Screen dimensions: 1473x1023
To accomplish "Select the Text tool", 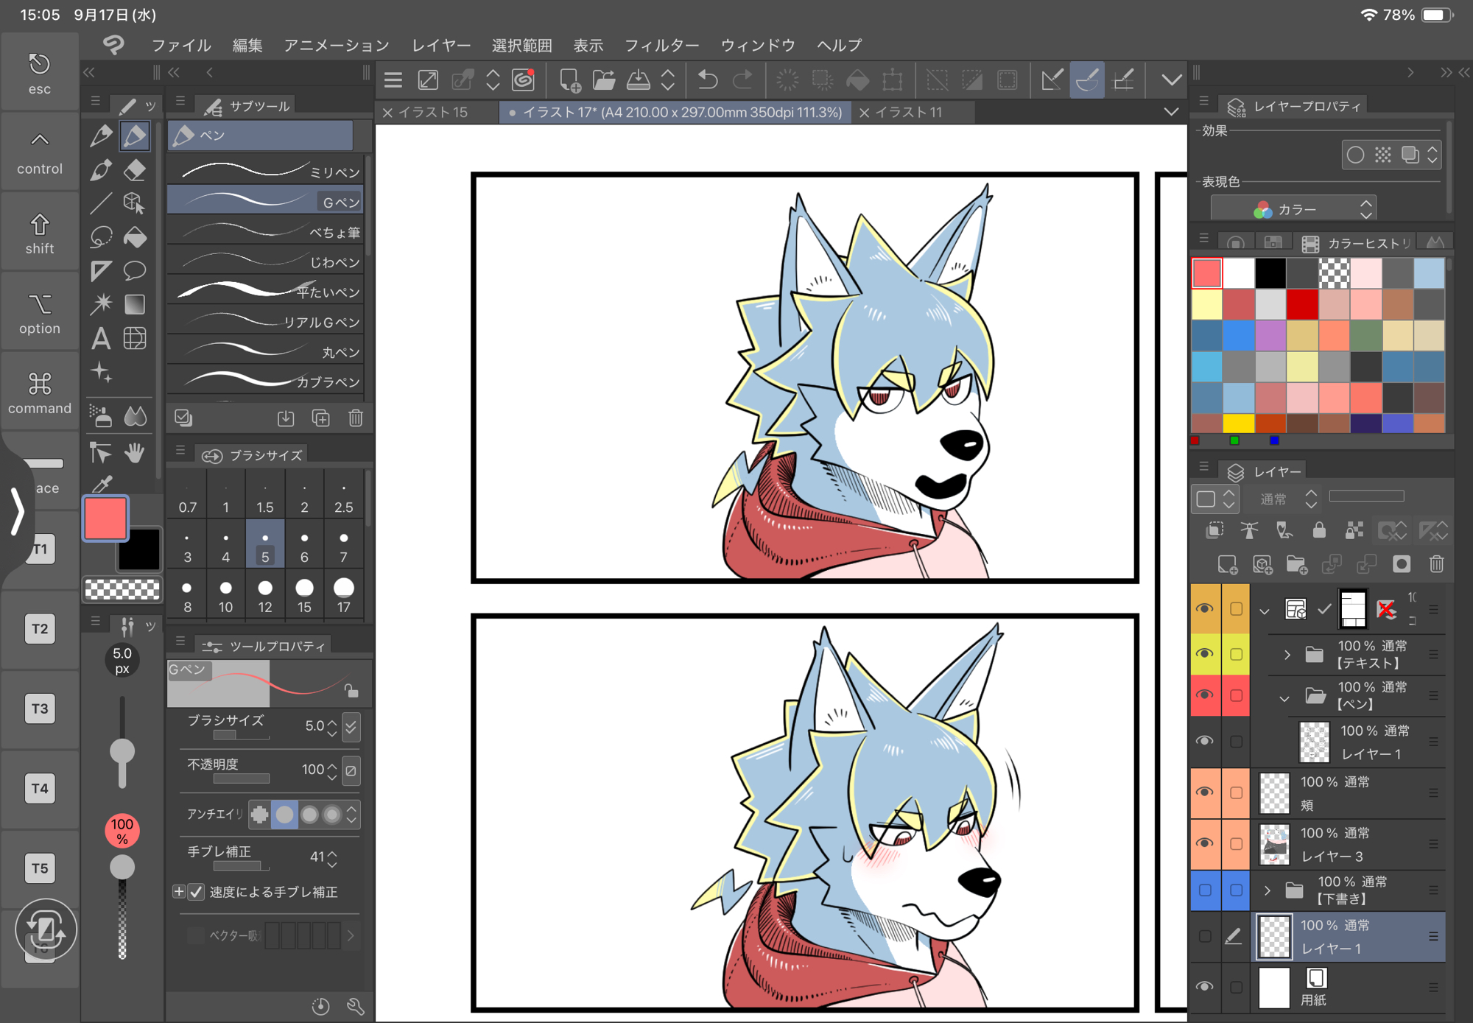I will pyautogui.click(x=101, y=339).
